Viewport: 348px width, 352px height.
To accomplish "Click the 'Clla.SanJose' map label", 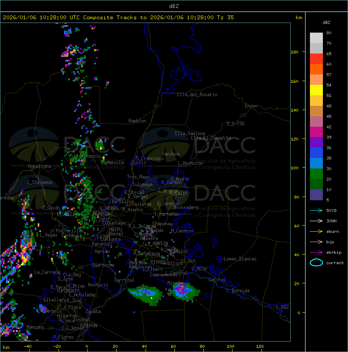I will (190, 133).
